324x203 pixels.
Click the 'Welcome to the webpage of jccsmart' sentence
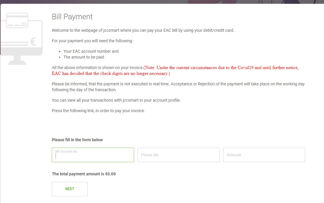tap(143, 30)
